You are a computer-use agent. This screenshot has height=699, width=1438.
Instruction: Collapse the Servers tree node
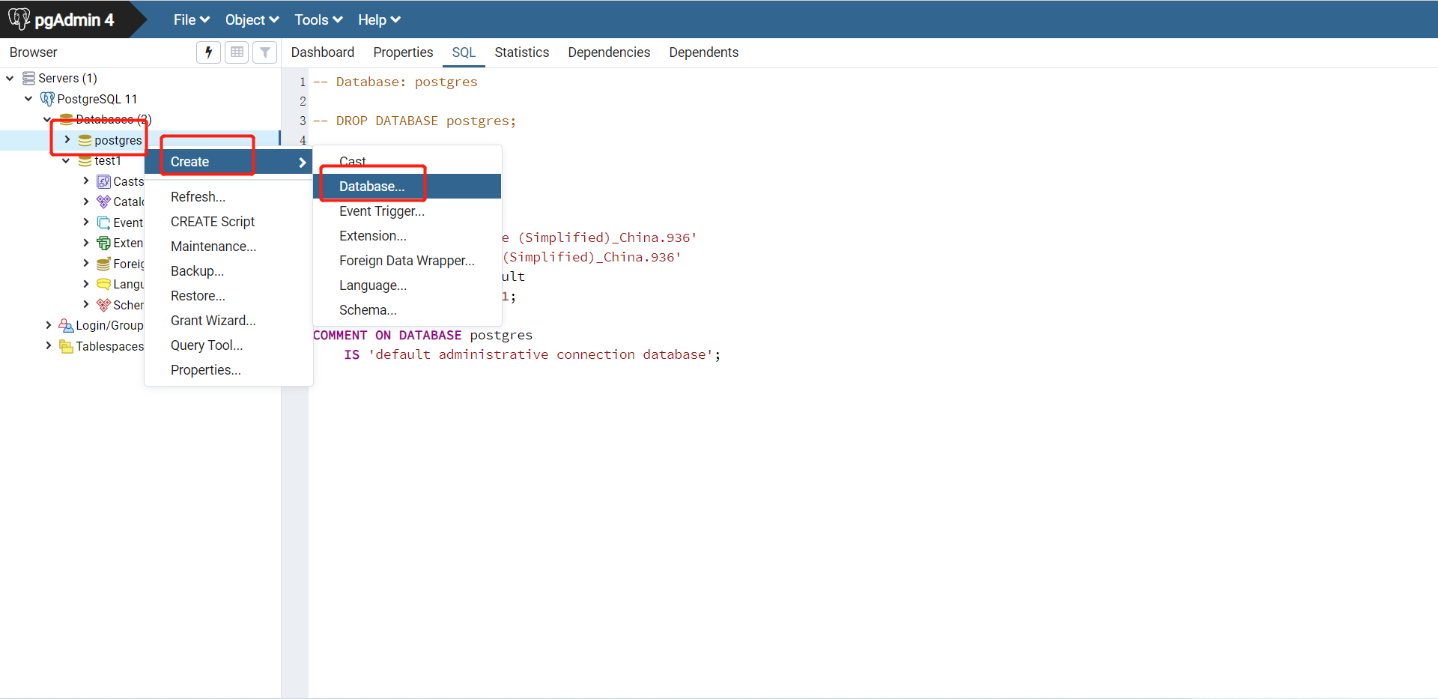tap(10, 78)
